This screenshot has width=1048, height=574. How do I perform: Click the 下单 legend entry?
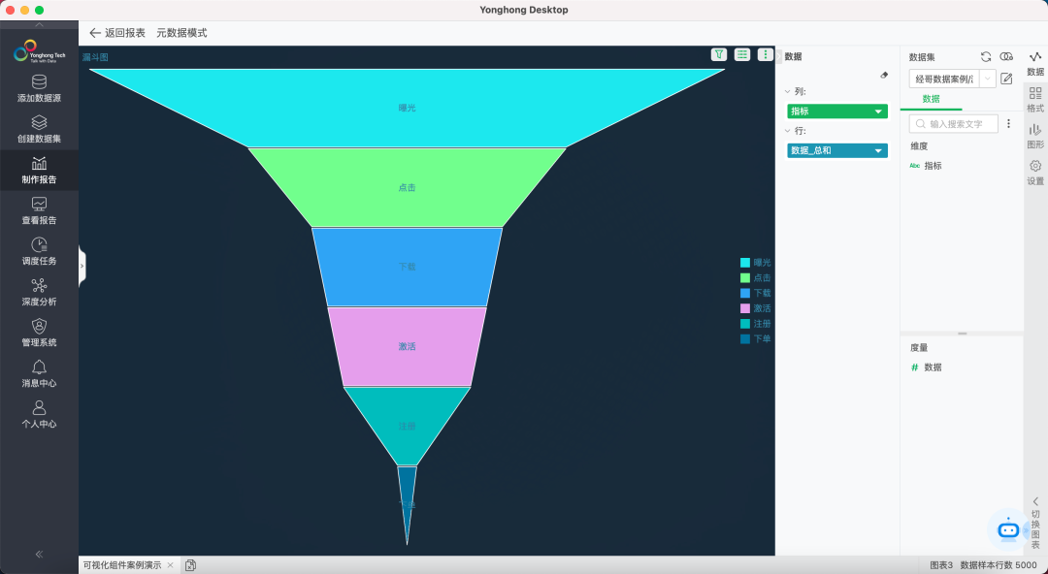pyautogui.click(x=756, y=339)
